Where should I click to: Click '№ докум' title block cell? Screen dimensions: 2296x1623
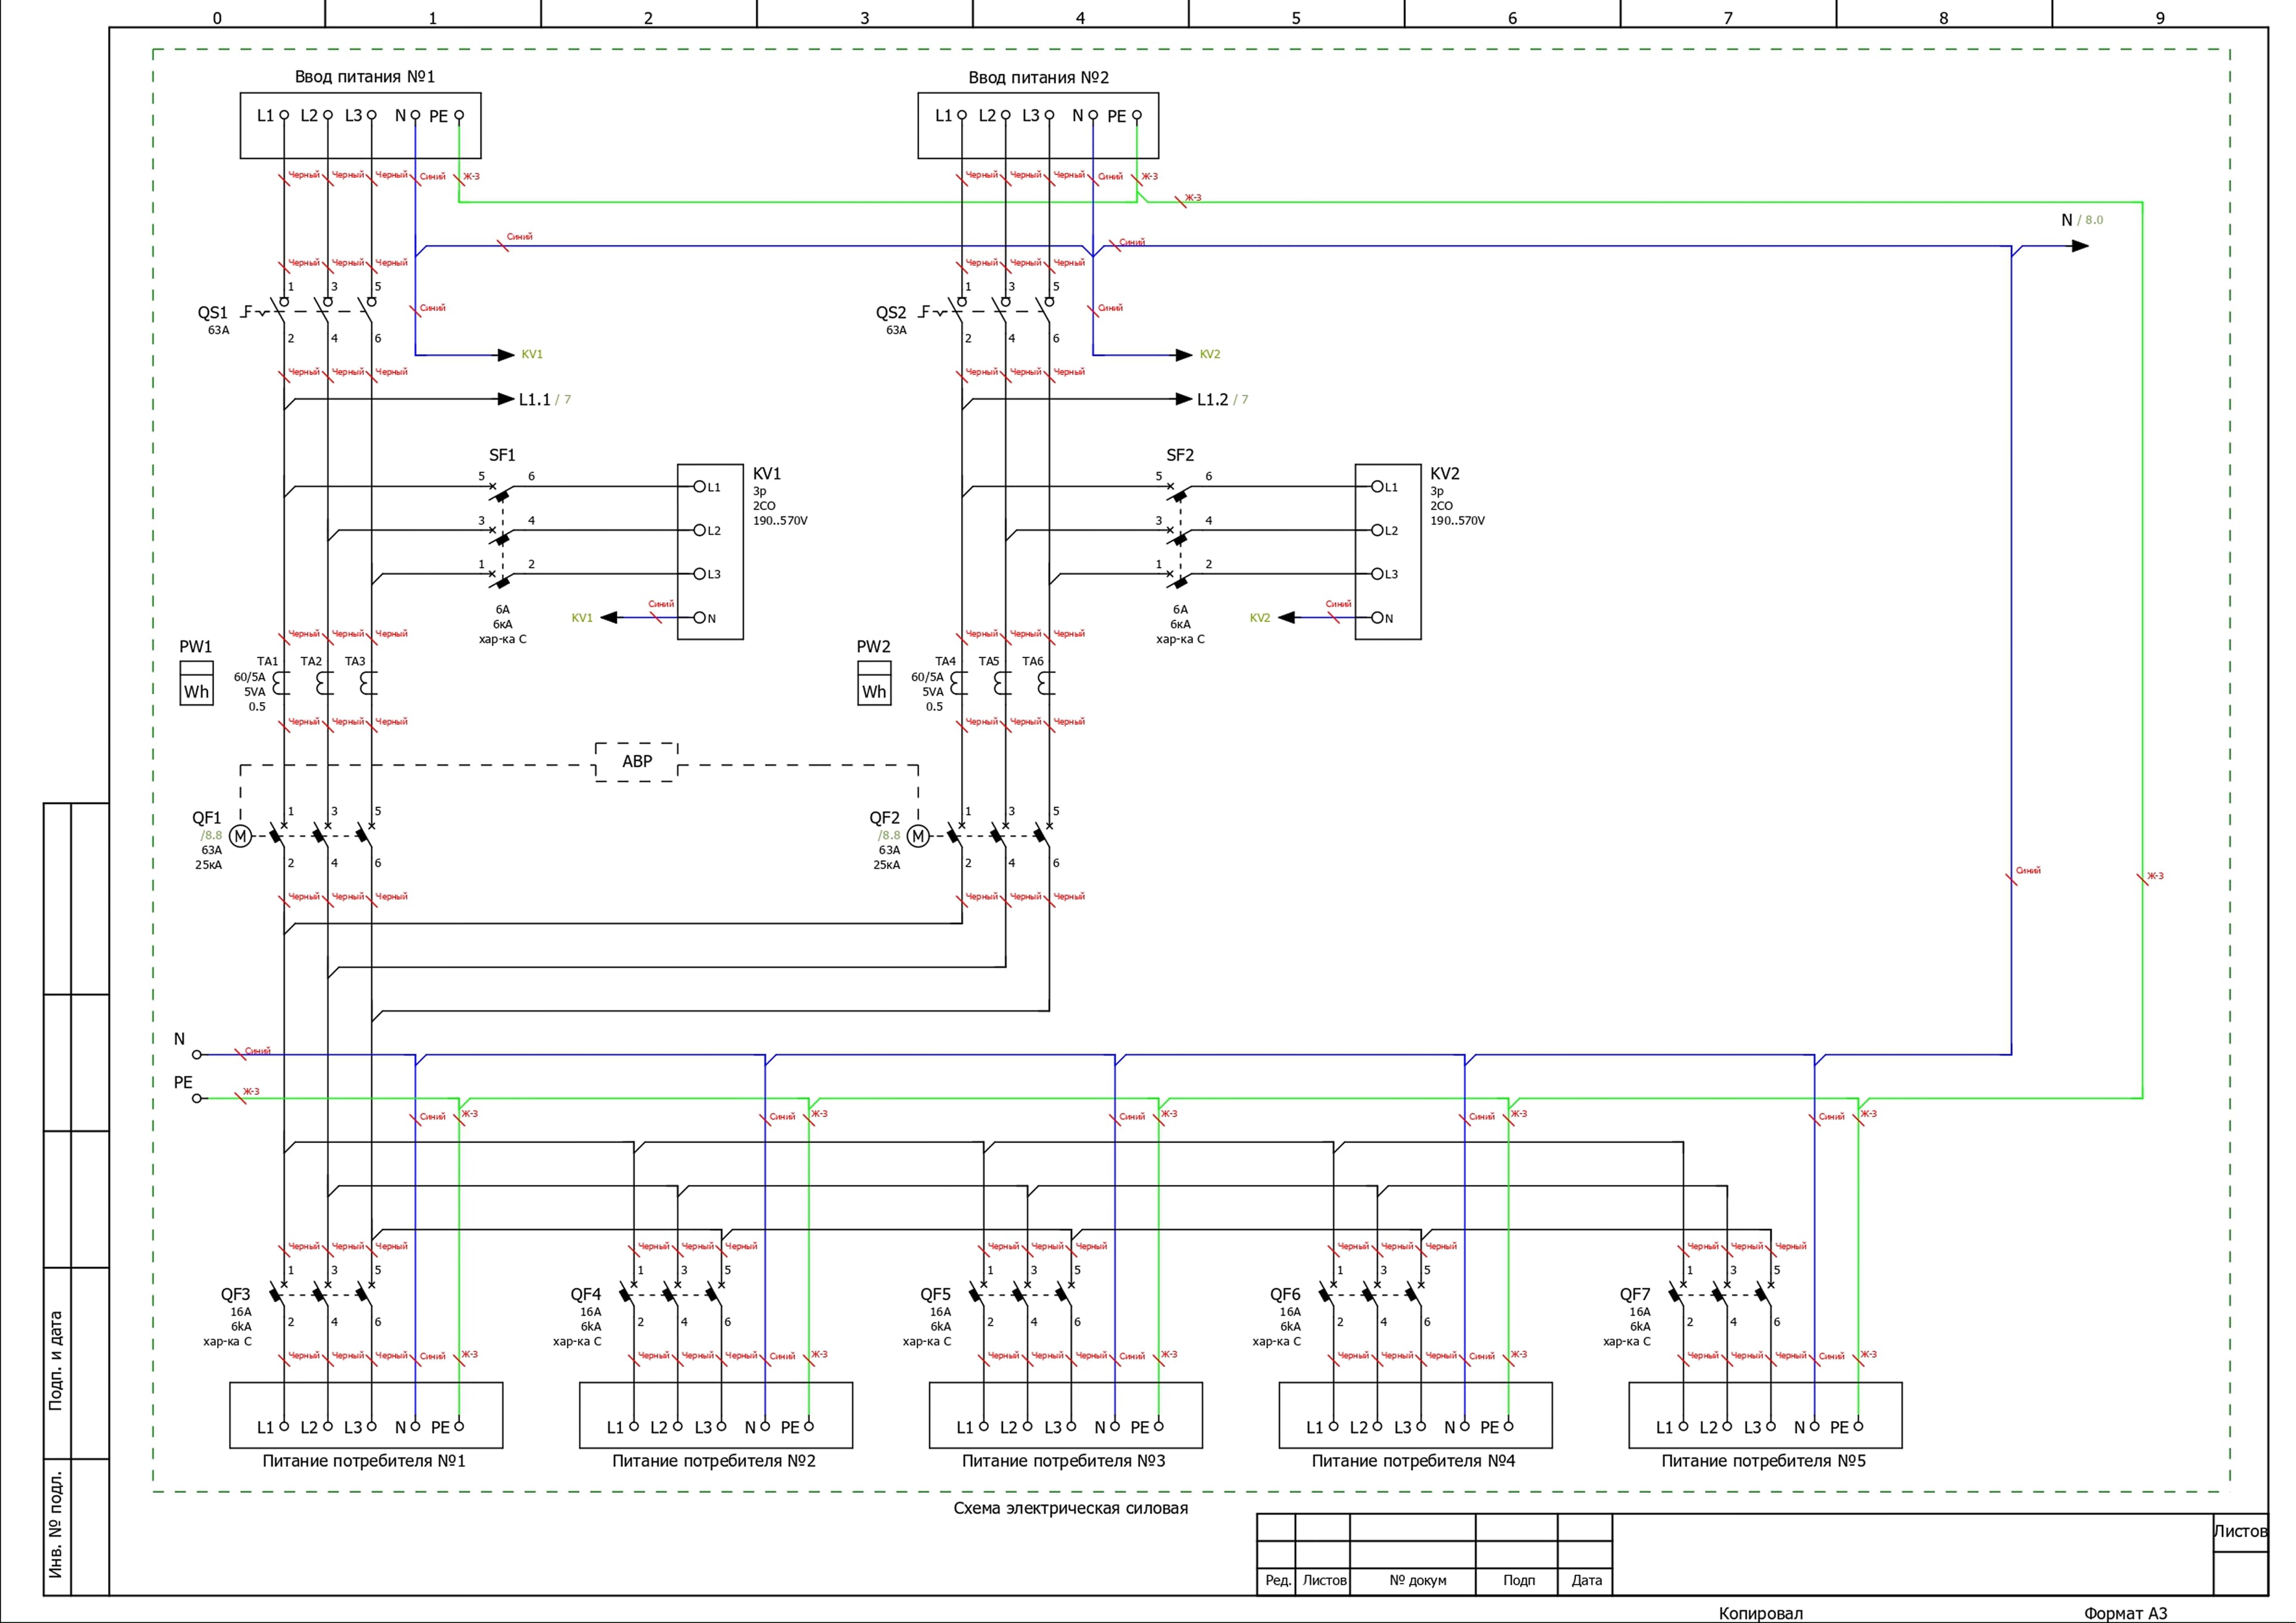point(1417,1580)
